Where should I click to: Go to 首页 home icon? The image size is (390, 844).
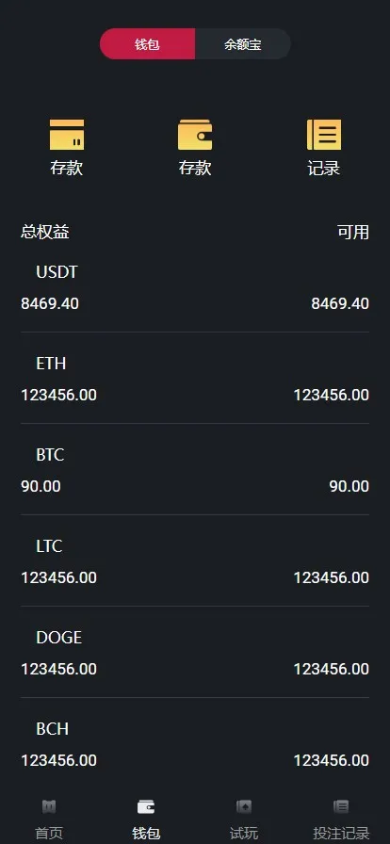49,806
